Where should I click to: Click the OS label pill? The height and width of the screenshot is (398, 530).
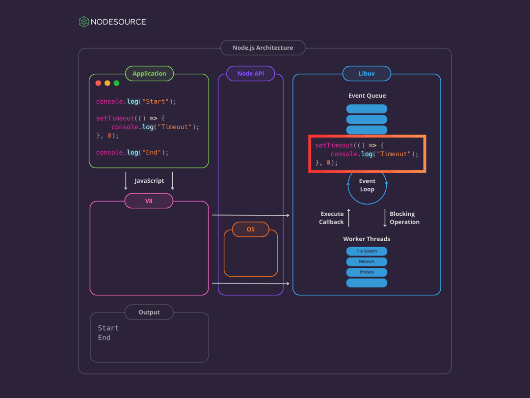pos(250,229)
